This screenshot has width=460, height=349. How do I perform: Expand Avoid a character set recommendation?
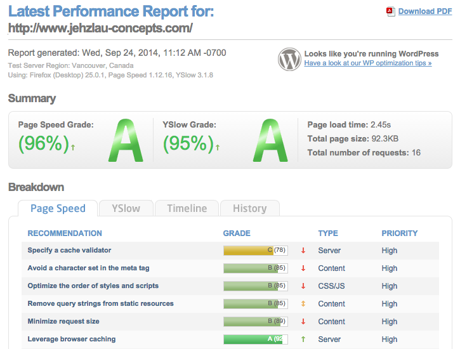pyautogui.click(x=88, y=268)
